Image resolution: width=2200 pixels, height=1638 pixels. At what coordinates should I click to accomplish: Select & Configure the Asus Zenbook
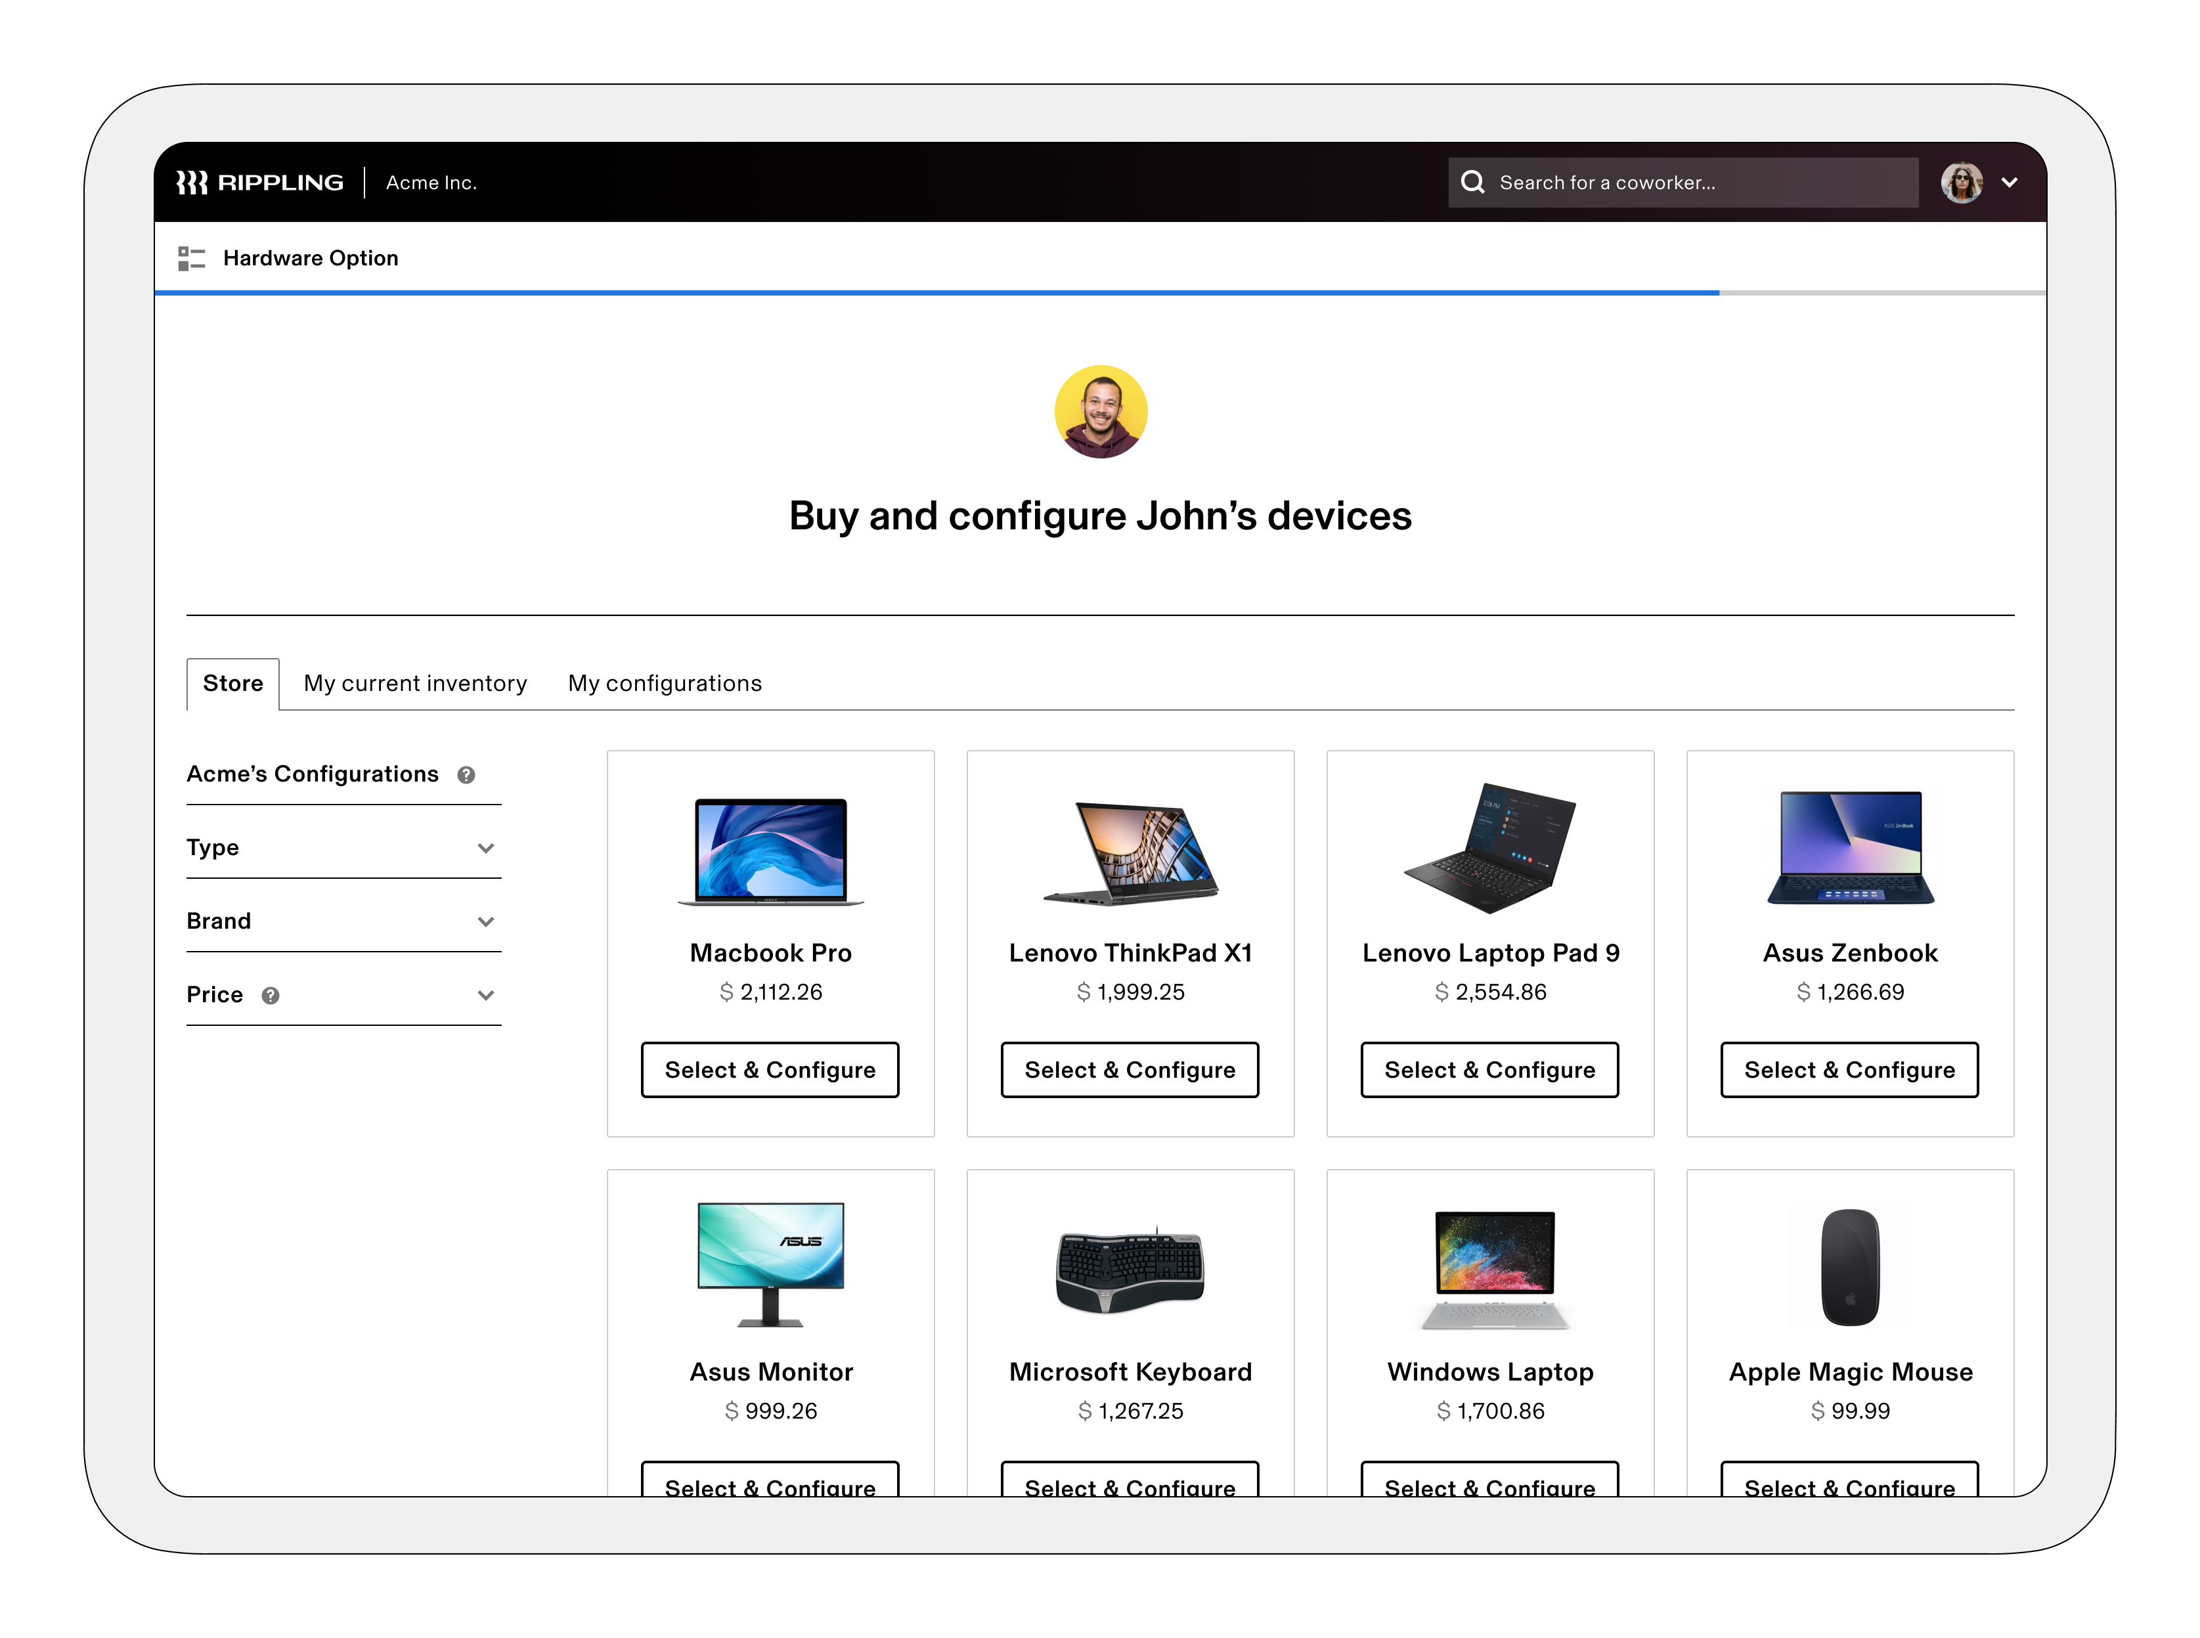pos(1849,1070)
